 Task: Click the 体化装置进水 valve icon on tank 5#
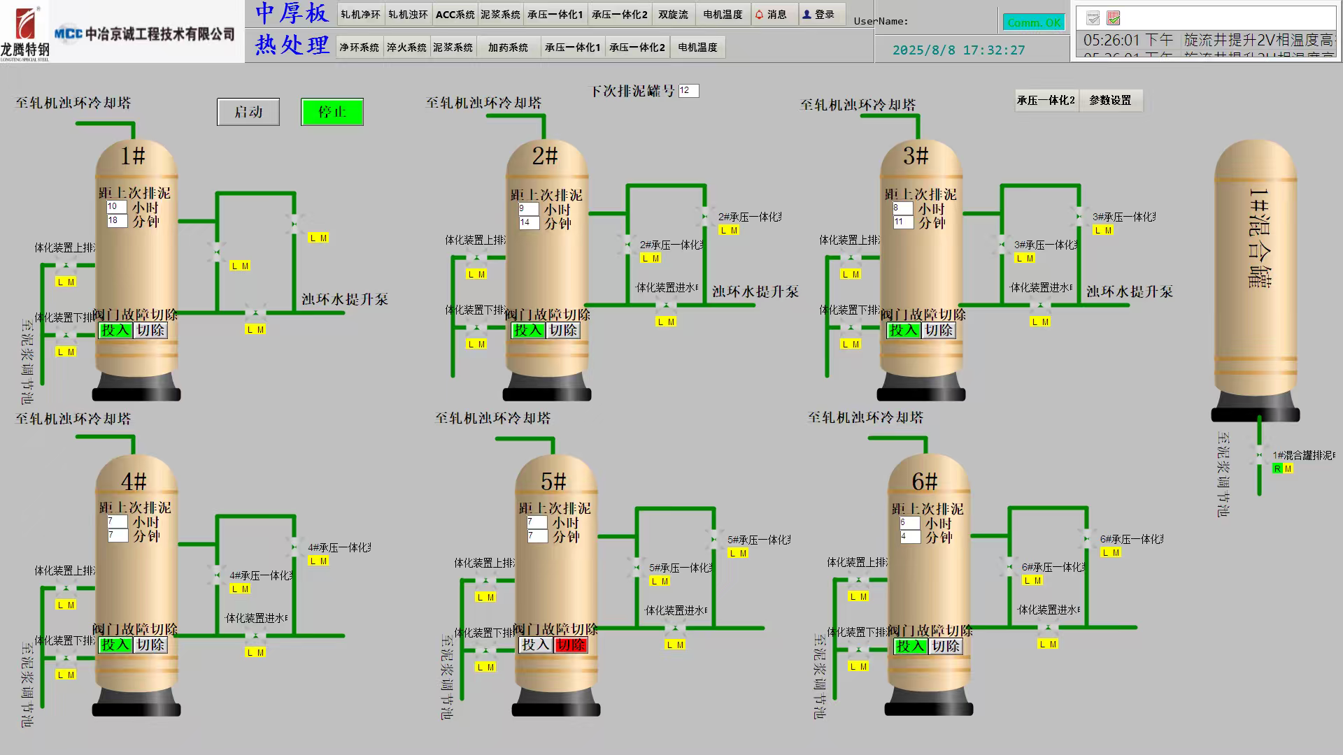click(674, 628)
